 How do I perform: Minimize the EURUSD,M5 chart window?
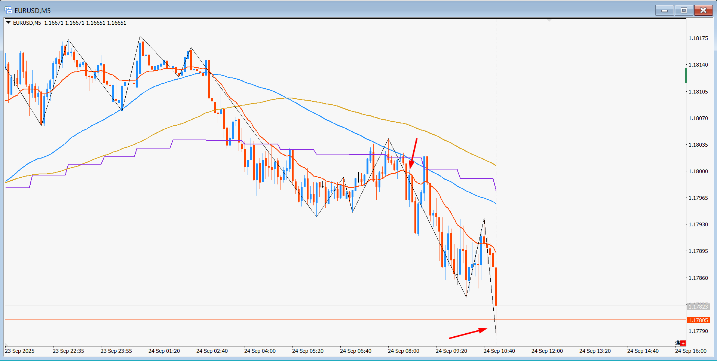[x=665, y=10]
